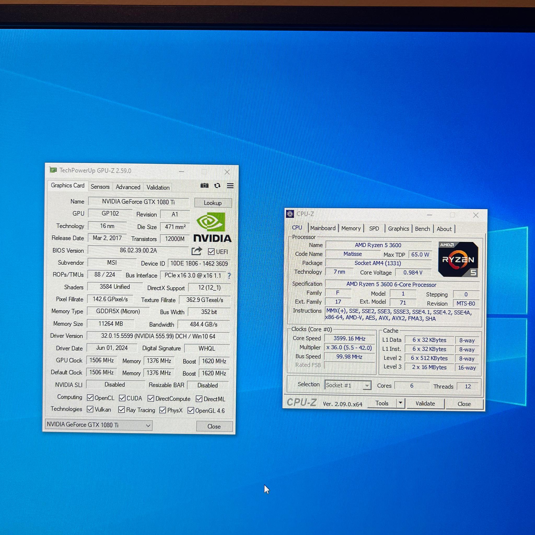Click the Core Speed 3599.16 MHz value
This screenshot has width=535, height=535.
pos(350,338)
